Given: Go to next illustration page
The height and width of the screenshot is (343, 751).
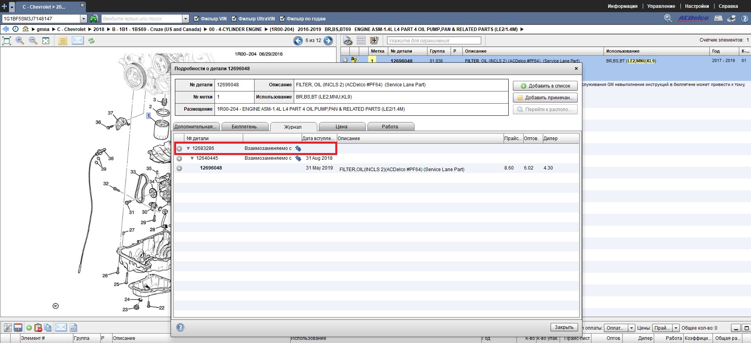Looking at the screenshot, I should click(x=328, y=40).
